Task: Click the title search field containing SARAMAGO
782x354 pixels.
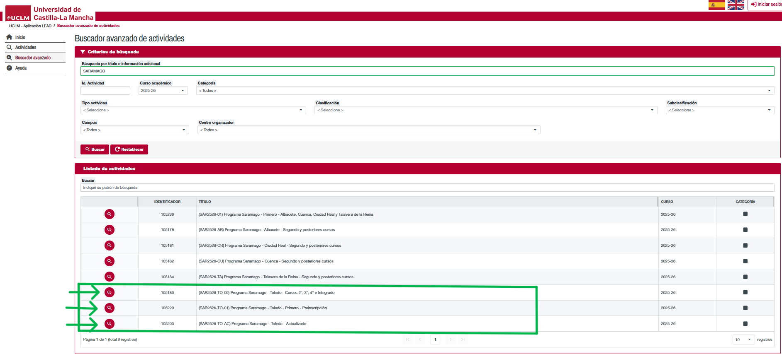Action: click(x=427, y=71)
